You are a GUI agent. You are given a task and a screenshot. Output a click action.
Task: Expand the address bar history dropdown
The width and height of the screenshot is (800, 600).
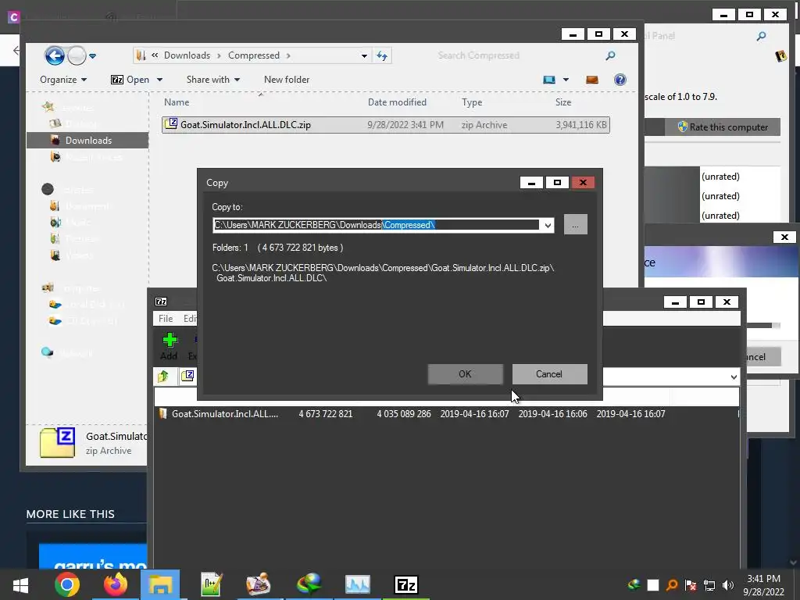364,55
